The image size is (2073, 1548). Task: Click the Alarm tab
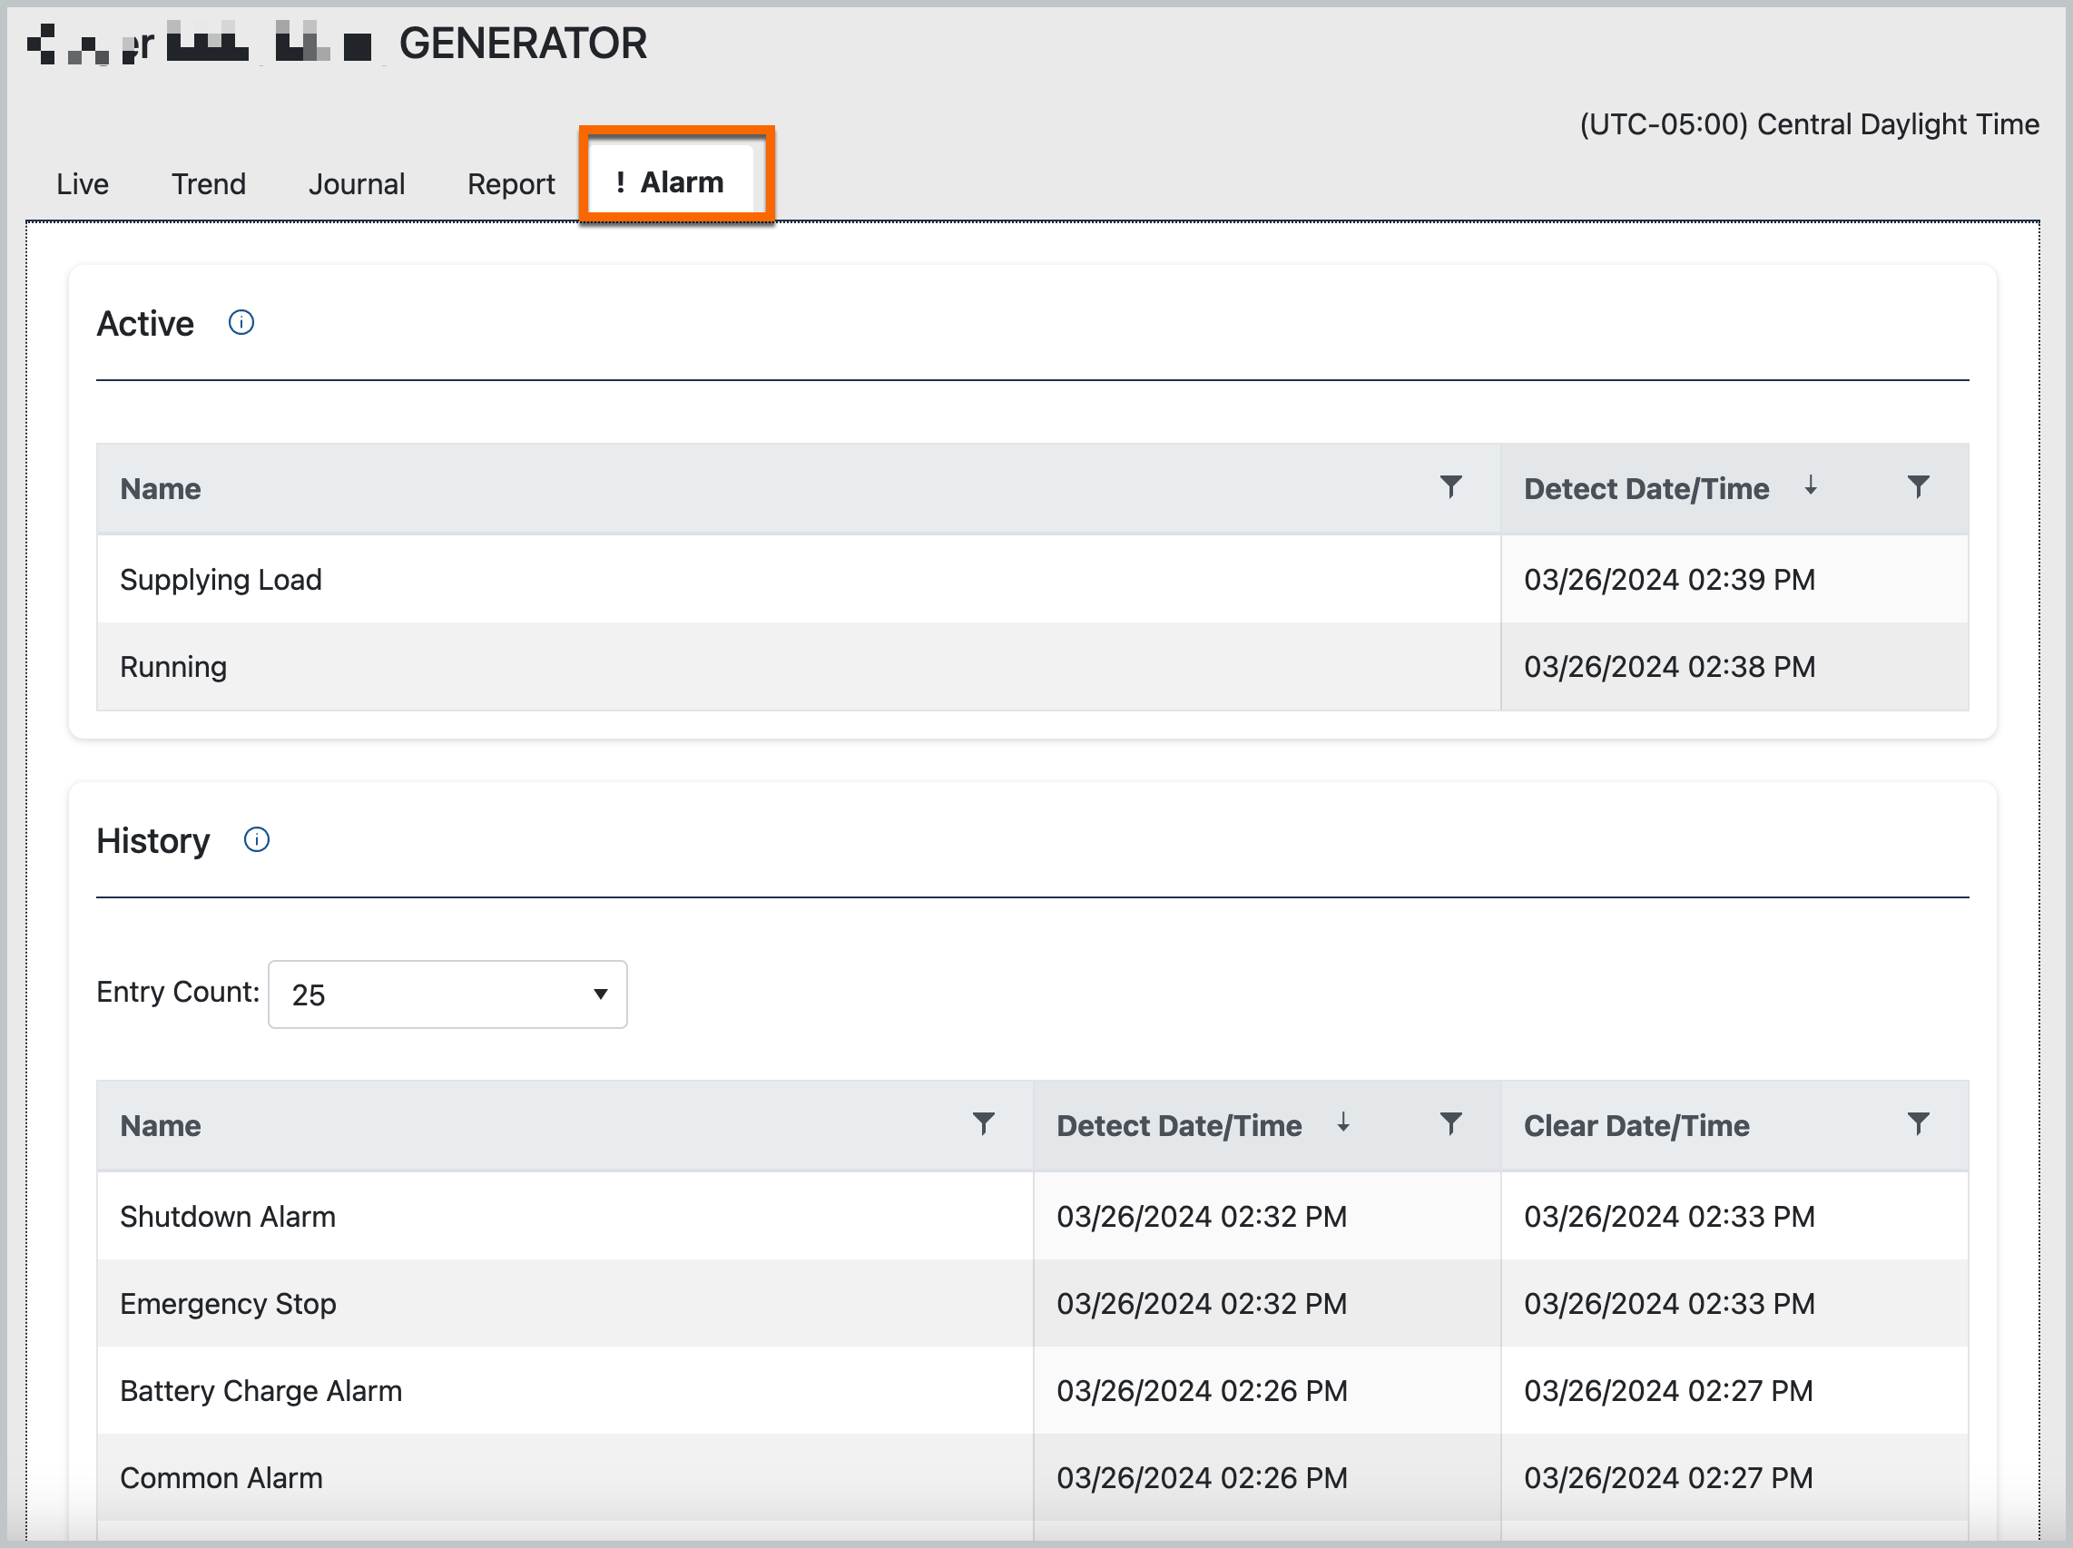[671, 181]
